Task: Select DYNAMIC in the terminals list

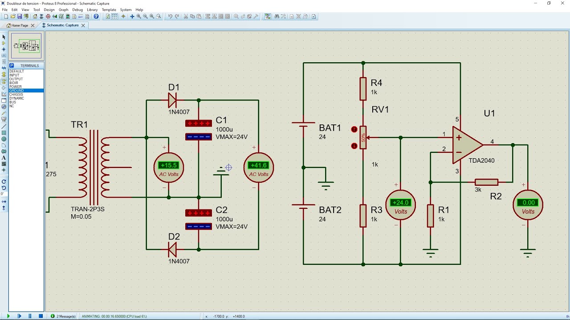Action: (x=26, y=98)
